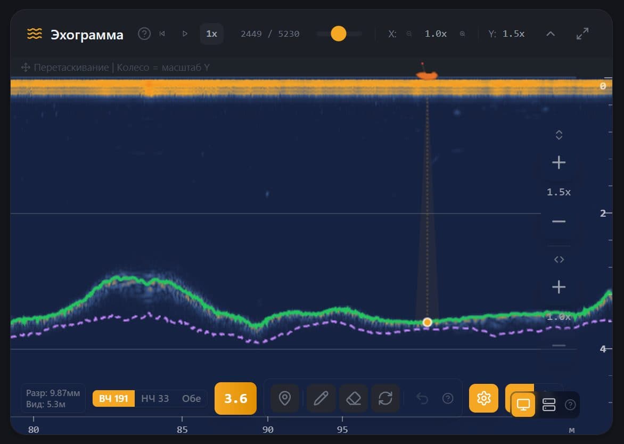Increase vertical scale with upper plus

click(x=559, y=162)
